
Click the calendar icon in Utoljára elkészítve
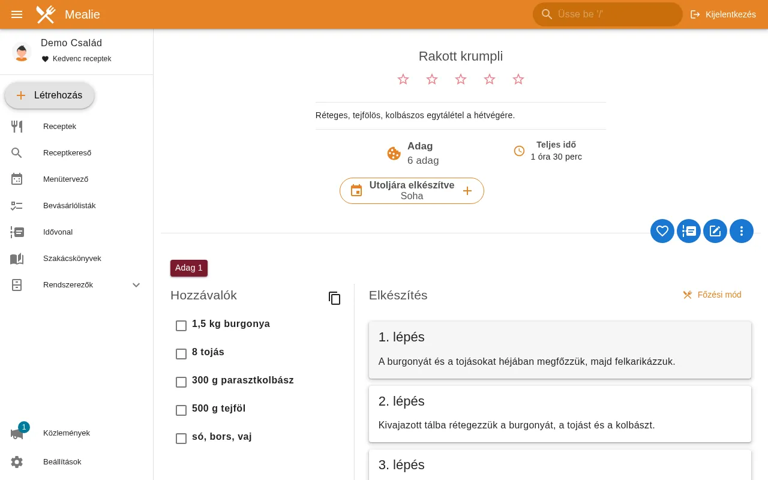356,191
